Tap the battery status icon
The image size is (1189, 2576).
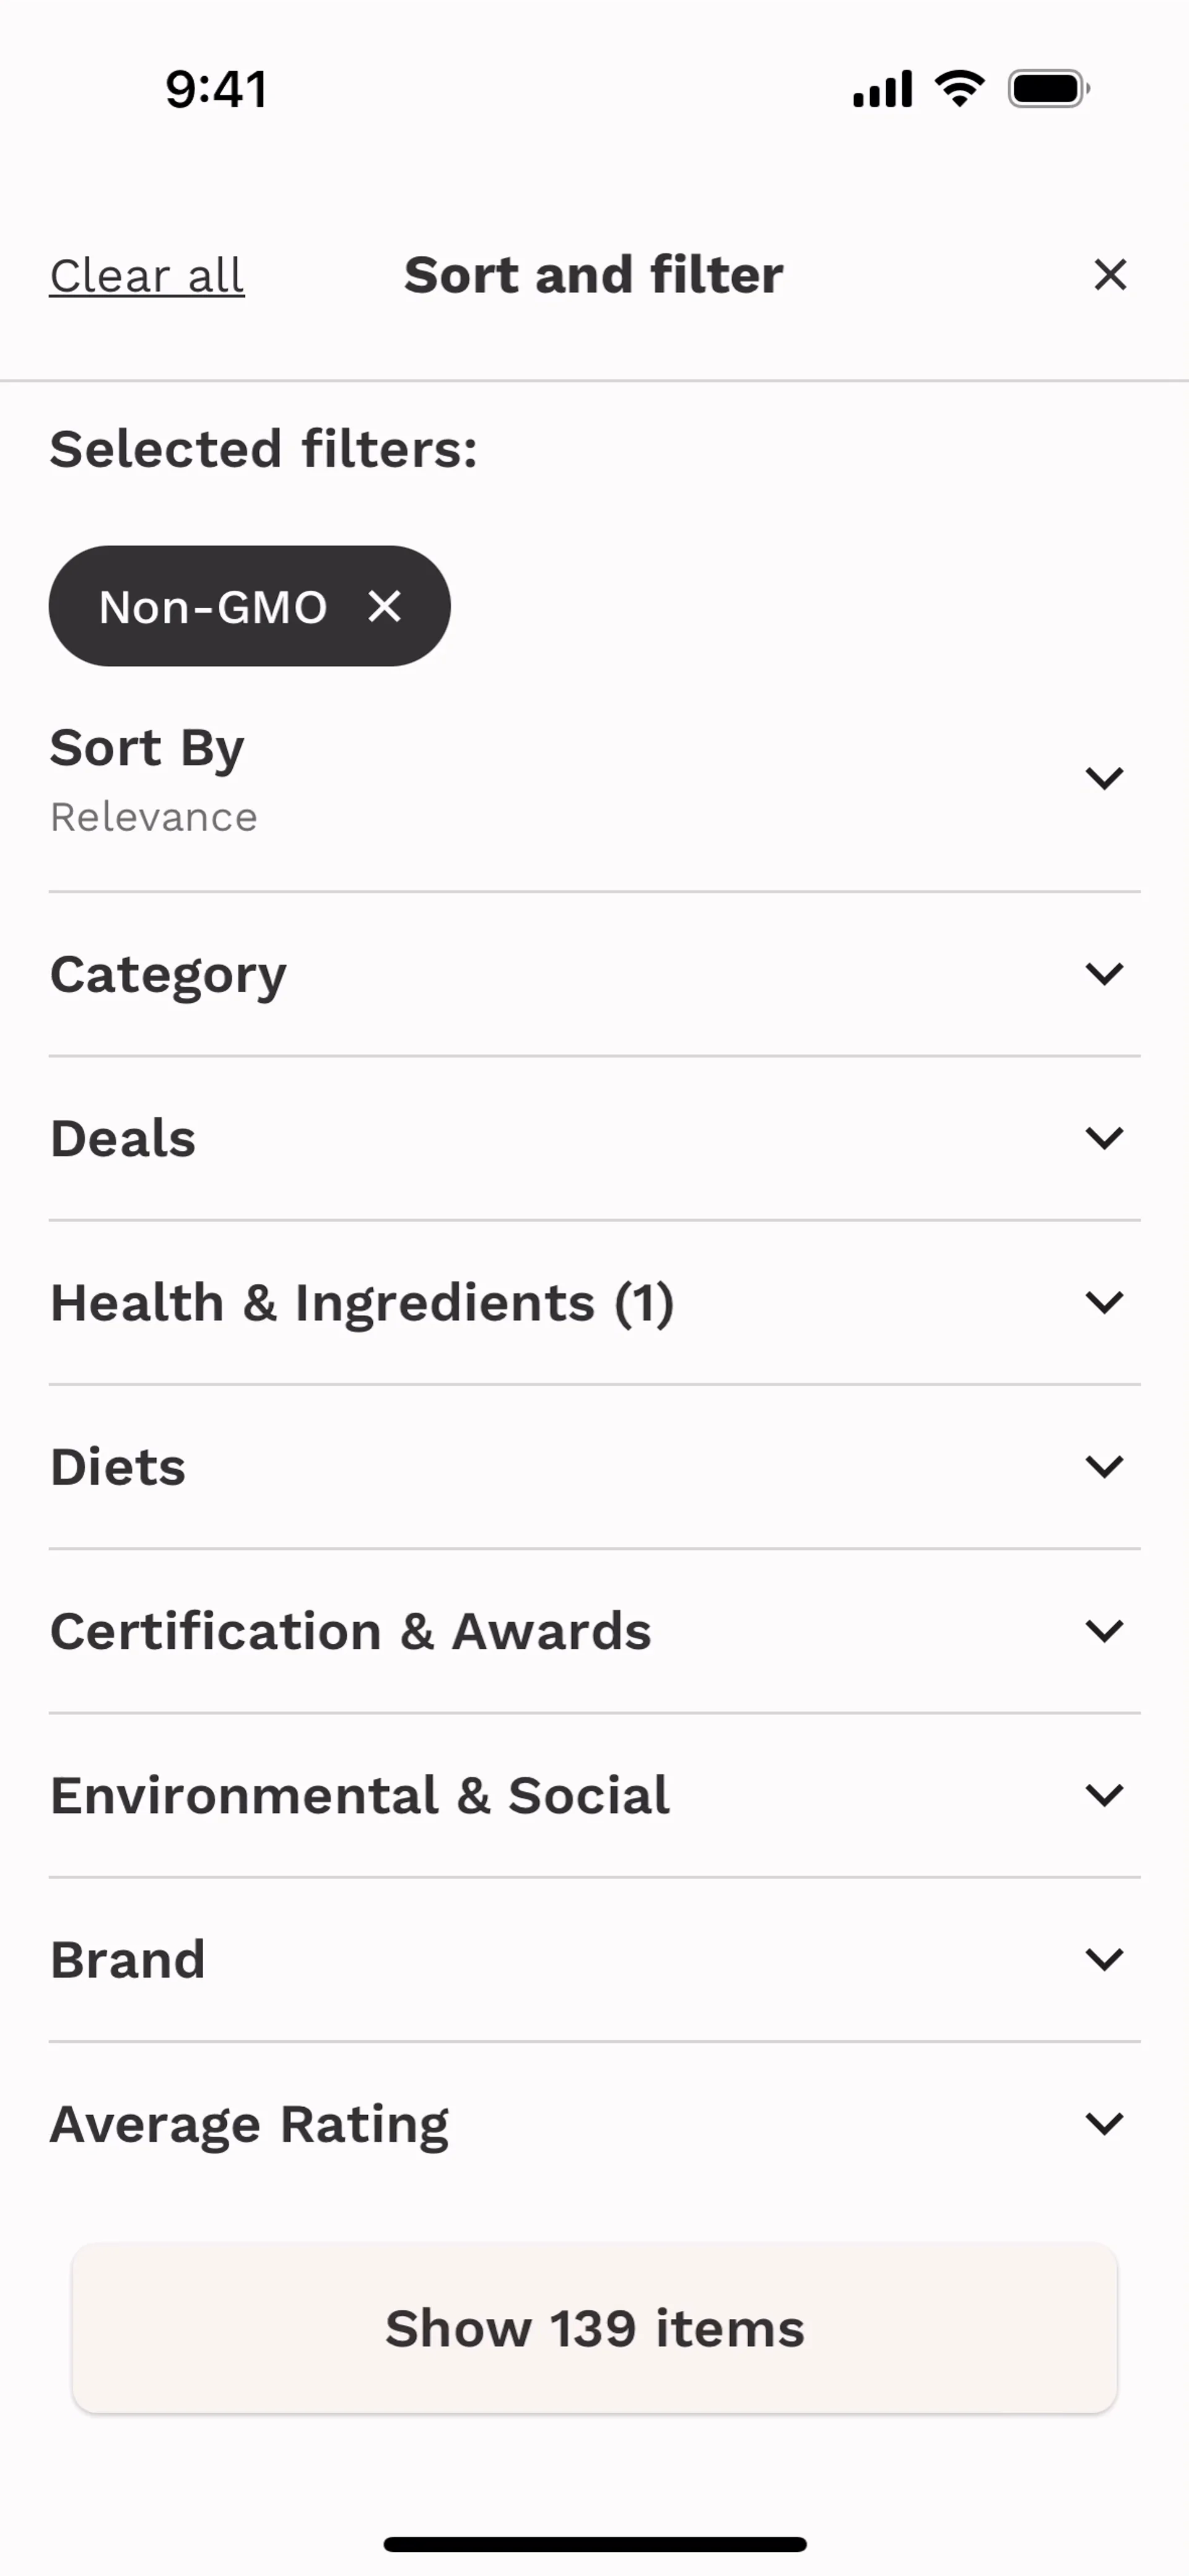[1047, 89]
